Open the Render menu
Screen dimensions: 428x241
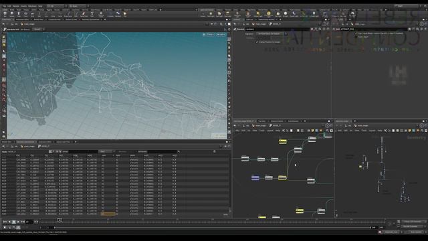pyautogui.click(x=16, y=6)
